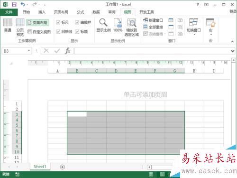
Task: Click the Split window icon
Action: click(171, 20)
